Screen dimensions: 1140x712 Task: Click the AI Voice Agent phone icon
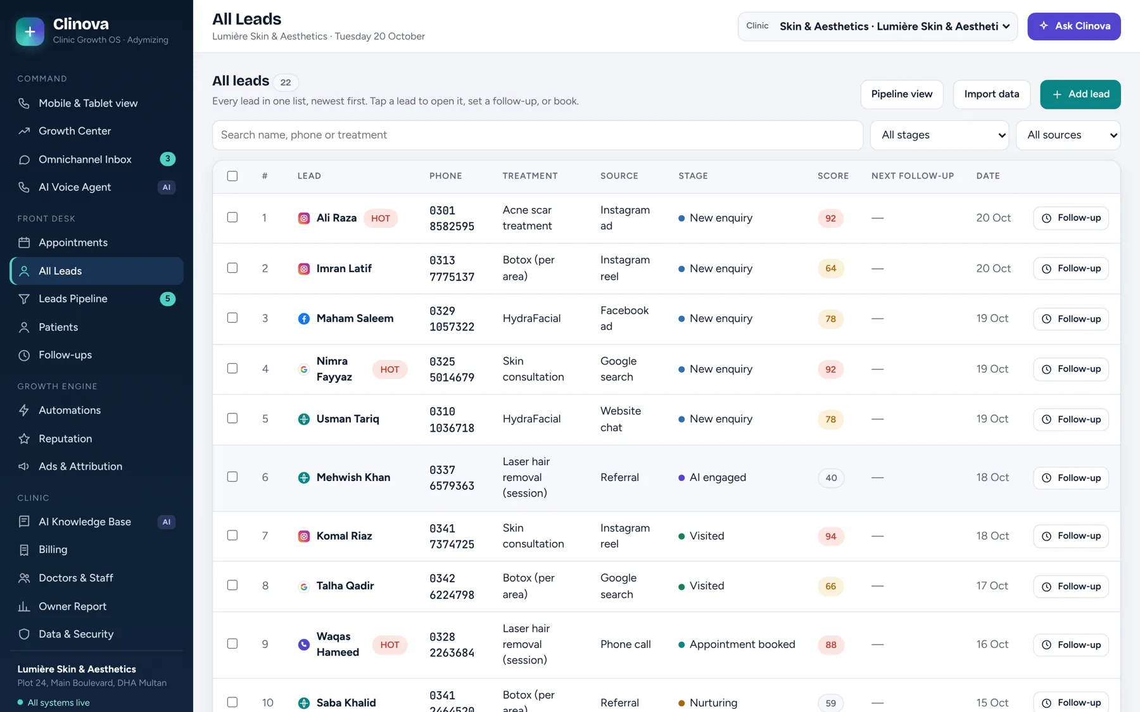[x=24, y=187]
